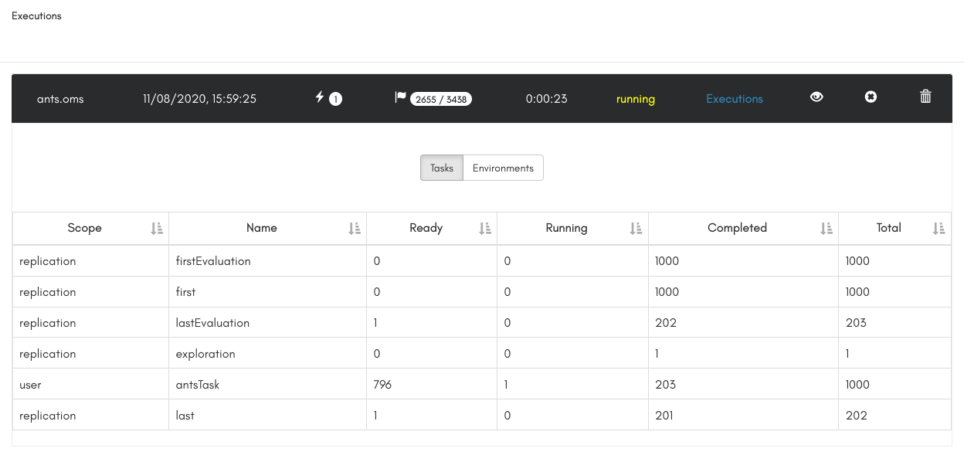Click the yellow running status label
The height and width of the screenshot is (462, 964).
pyautogui.click(x=635, y=99)
